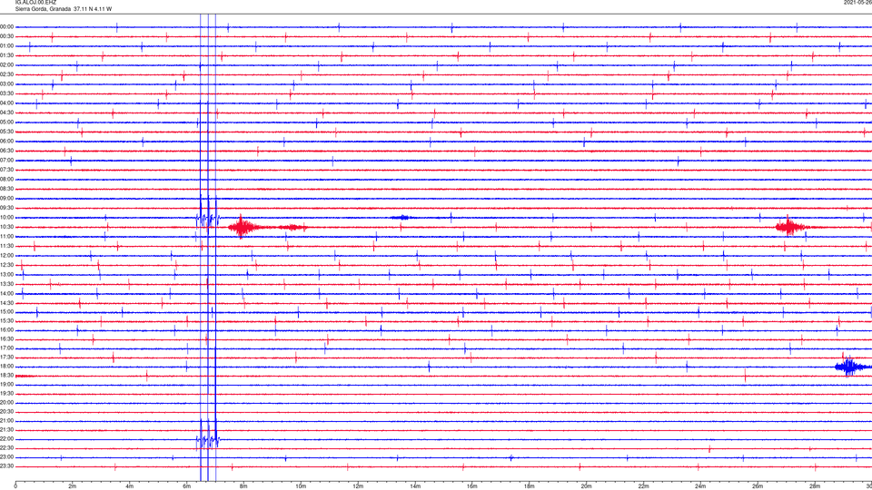This screenshot has width=872, height=490.
Task: Click the small blue event near 13.5m on 10:00 trace
Action: [401, 218]
